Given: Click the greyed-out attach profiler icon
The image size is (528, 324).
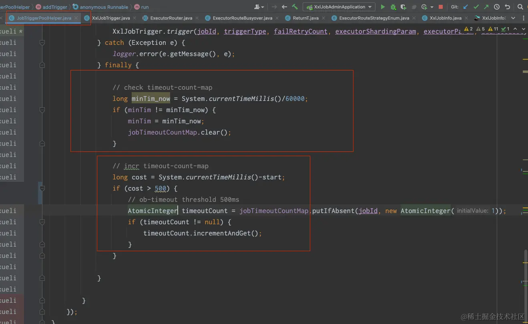Looking at the screenshot, I should [x=414, y=7].
